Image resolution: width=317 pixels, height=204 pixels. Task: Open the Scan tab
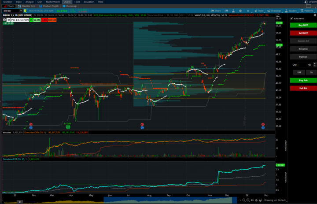[40, 2]
